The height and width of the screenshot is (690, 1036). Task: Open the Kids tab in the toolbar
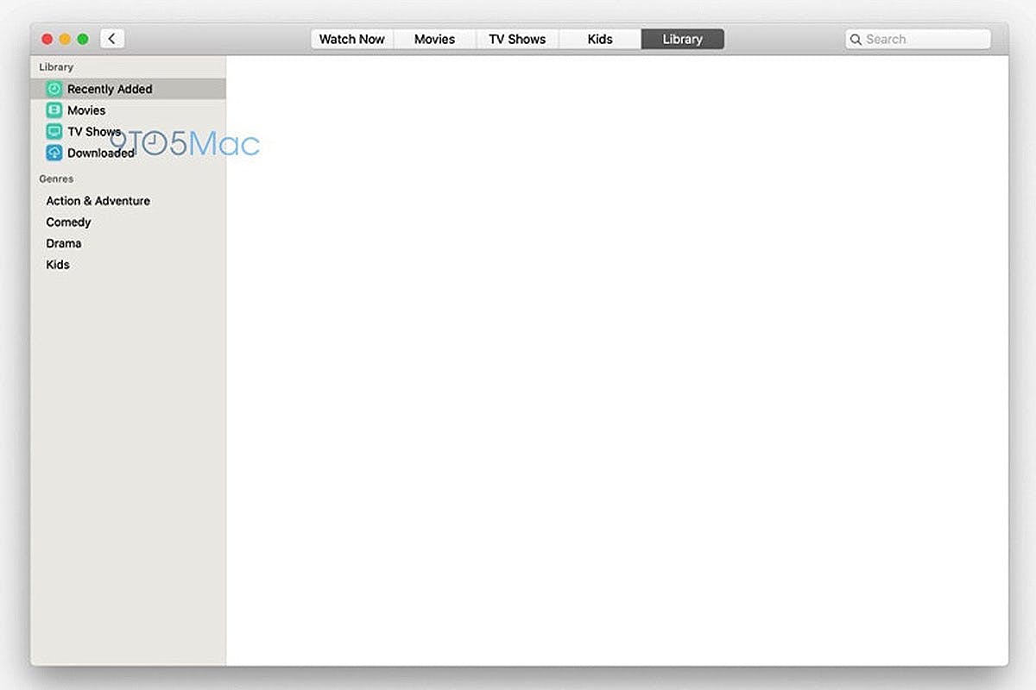point(600,39)
